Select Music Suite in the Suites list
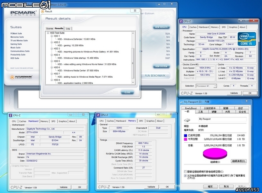The image size is (262, 193). (x=16, y=47)
